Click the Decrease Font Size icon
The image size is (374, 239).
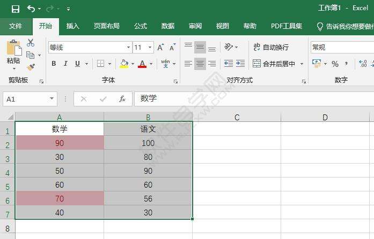(172, 47)
